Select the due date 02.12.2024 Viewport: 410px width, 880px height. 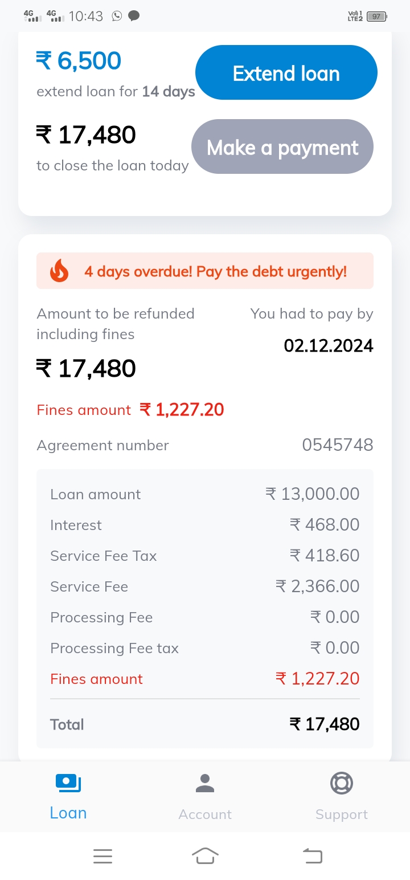(x=329, y=346)
